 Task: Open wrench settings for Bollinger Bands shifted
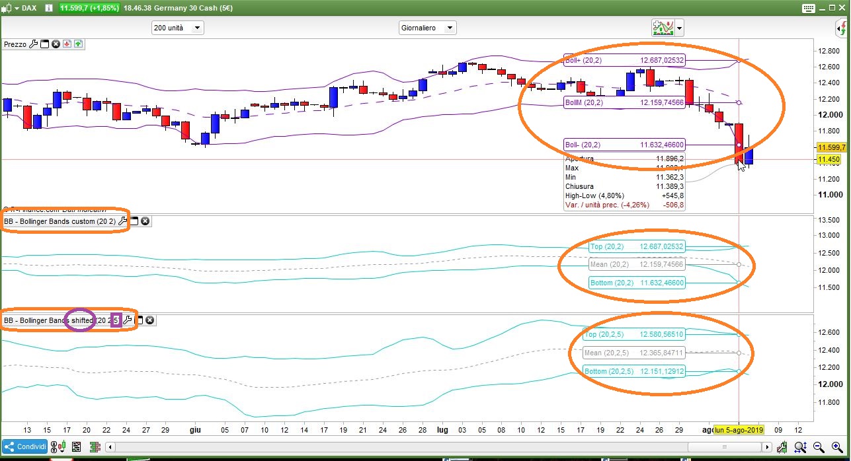click(x=128, y=320)
